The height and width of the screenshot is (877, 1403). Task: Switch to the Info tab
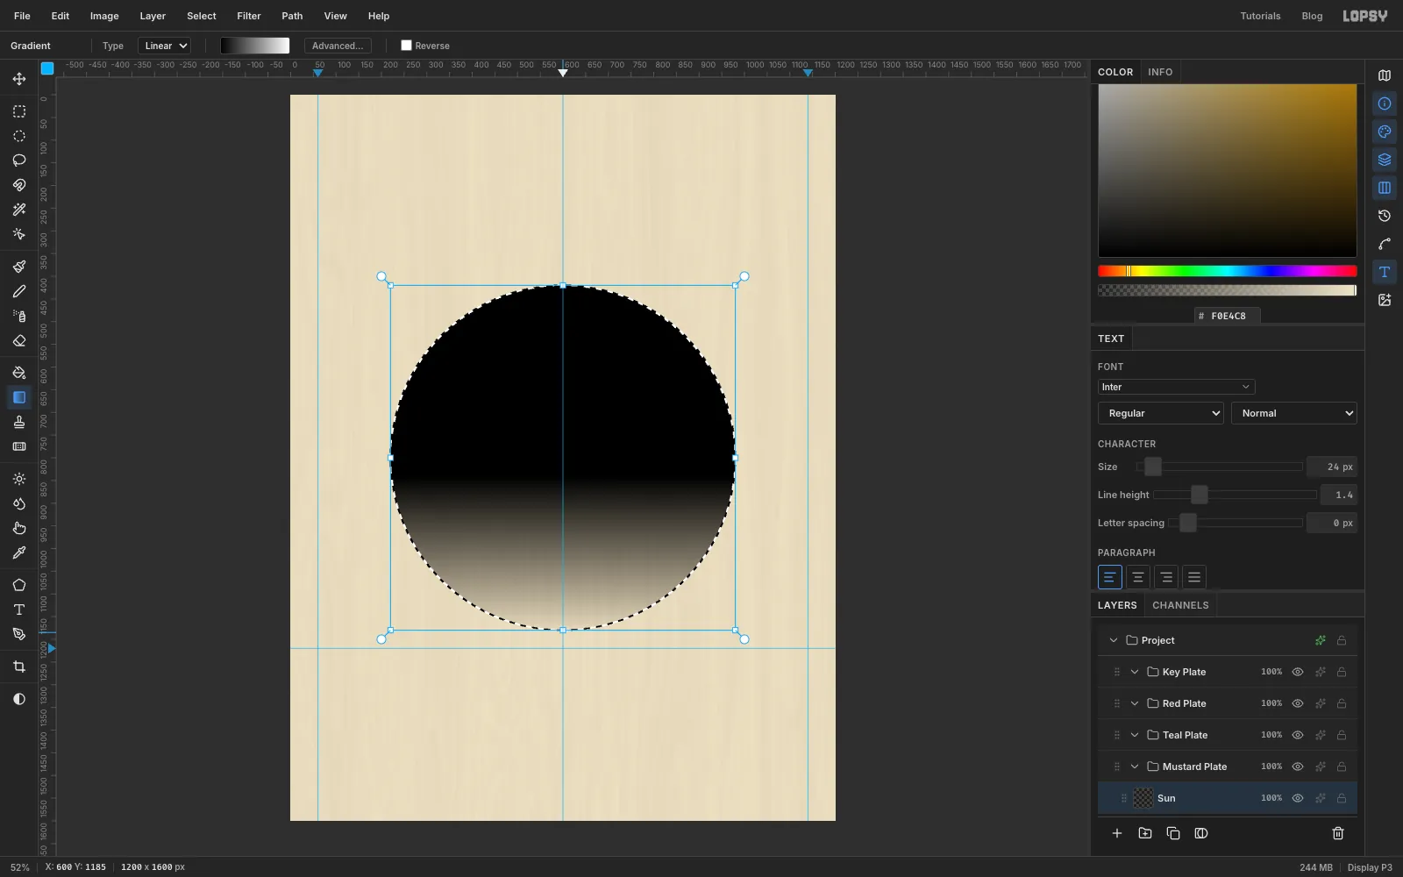[x=1160, y=72]
